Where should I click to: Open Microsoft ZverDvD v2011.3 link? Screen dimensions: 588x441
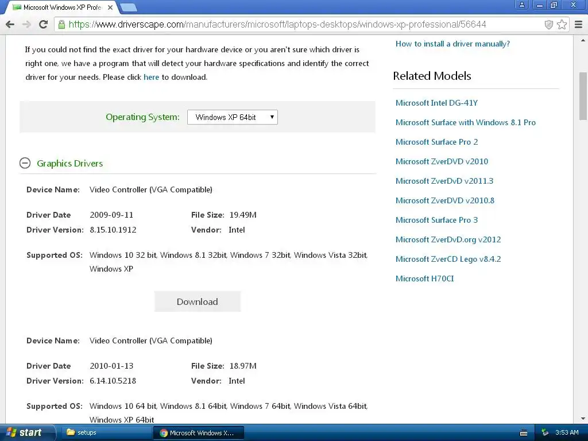click(x=444, y=181)
